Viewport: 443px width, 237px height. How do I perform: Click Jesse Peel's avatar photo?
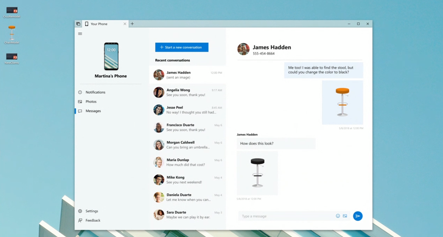159,110
